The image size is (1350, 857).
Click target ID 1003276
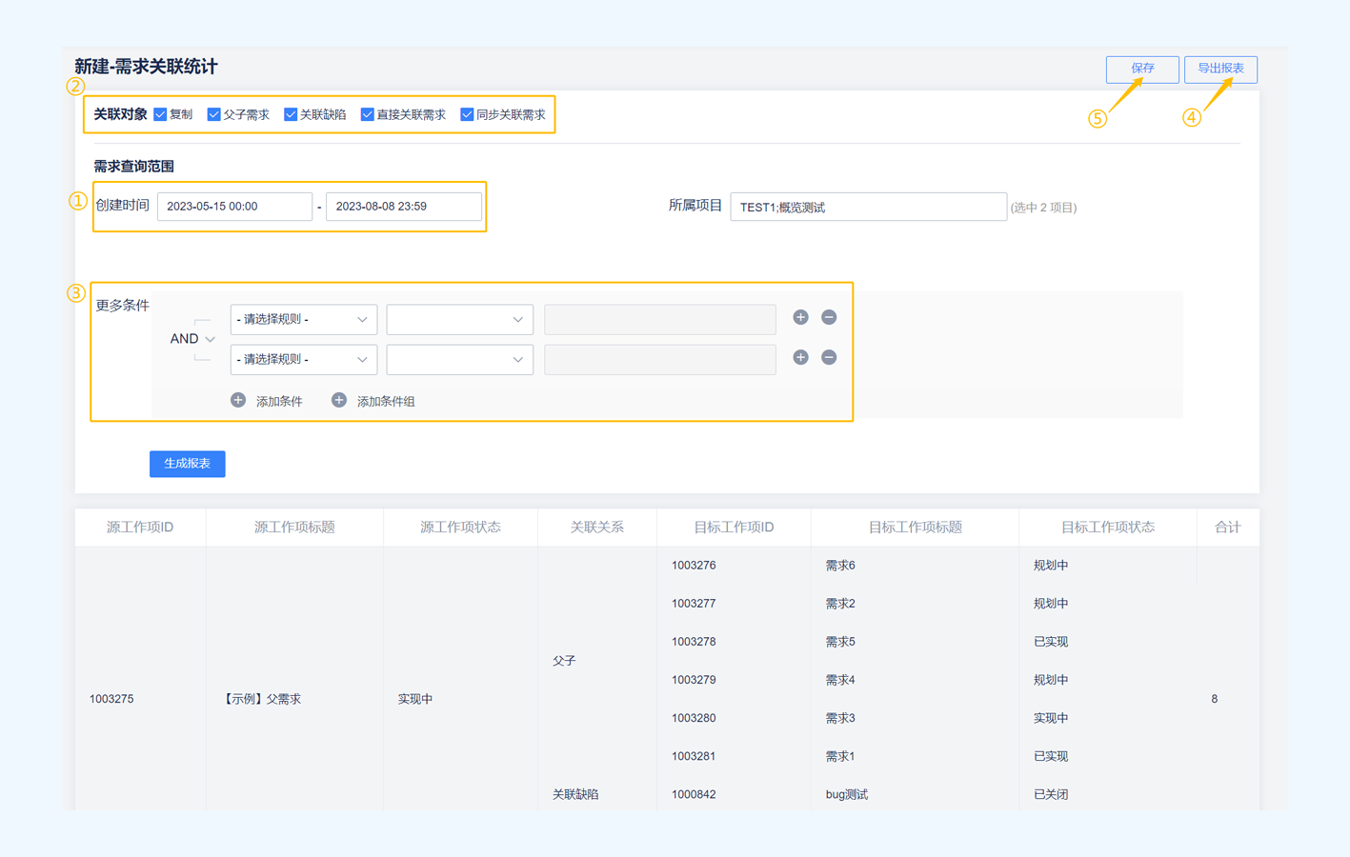[x=694, y=566]
